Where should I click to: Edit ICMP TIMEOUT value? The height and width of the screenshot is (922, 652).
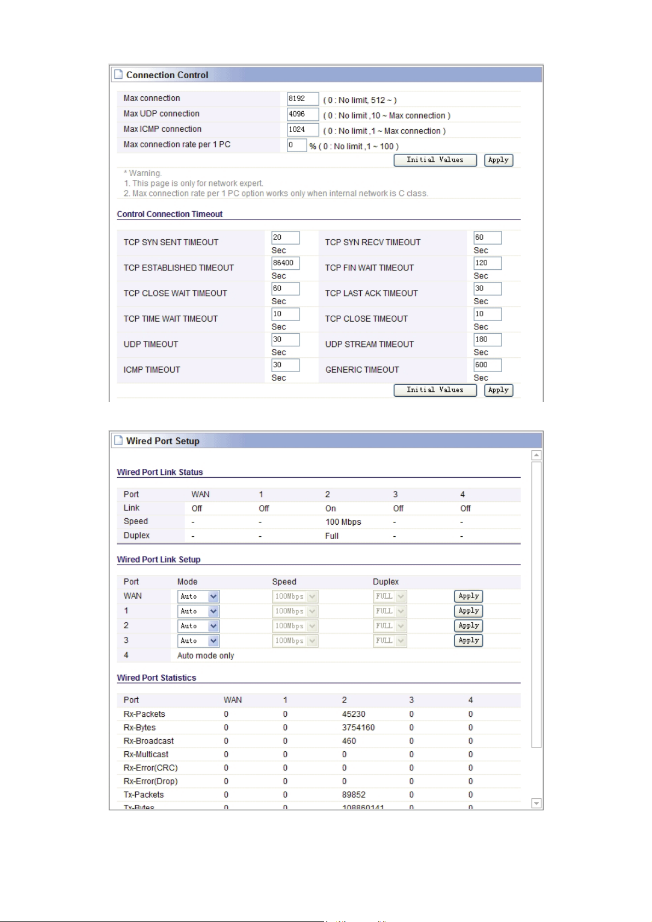click(285, 365)
